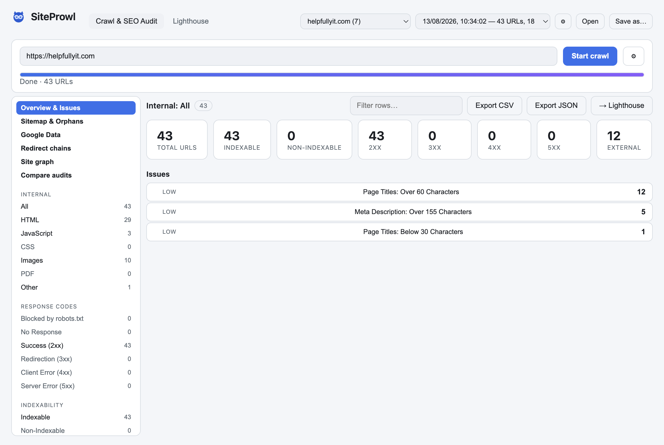The height and width of the screenshot is (445, 664).
Task: Select Overview & Issues in sidebar
Action: point(76,108)
